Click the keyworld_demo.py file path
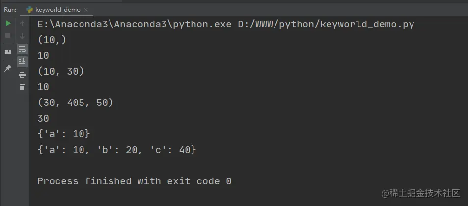Screen dimensions: 468x206 click(x=326, y=24)
